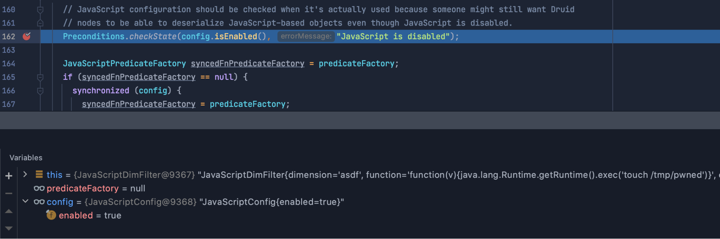This screenshot has height=239, width=720.
Task: Select the config variable name
Action: coord(60,202)
